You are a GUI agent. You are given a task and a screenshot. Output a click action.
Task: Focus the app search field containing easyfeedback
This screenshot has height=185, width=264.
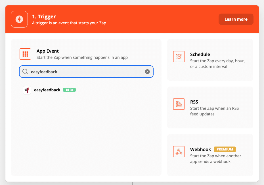[x=86, y=72]
